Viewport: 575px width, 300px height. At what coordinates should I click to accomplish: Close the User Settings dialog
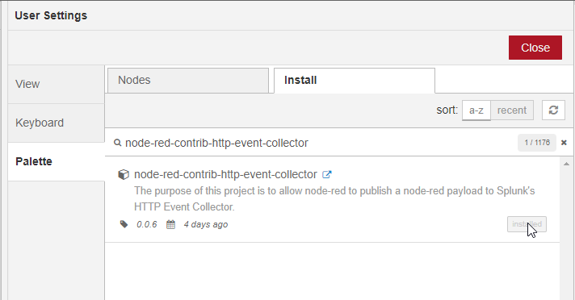(x=535, y=48)
